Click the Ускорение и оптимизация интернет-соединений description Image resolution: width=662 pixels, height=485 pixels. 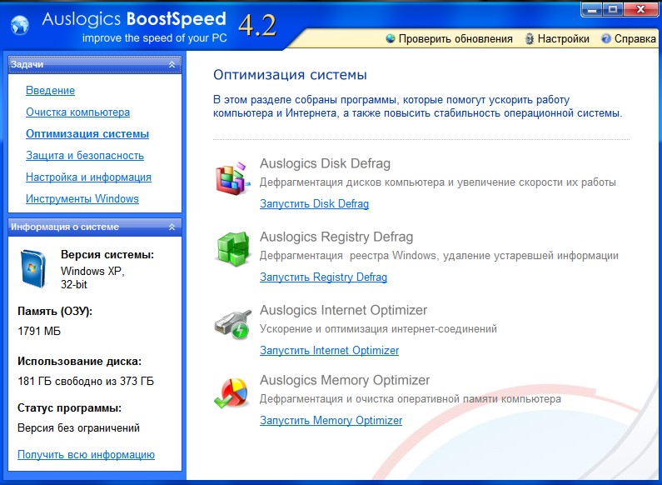(378, 328)
